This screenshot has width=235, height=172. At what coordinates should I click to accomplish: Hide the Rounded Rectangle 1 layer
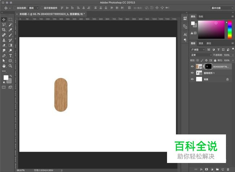coord(192,73)
